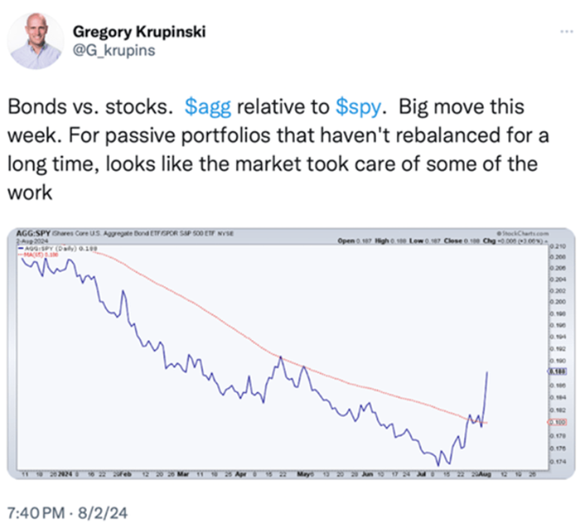This screenshot has height=530, width=584.
Task: Select the AGG:SPY (Daily) legend entry
Action: click(x=58, y=249)
